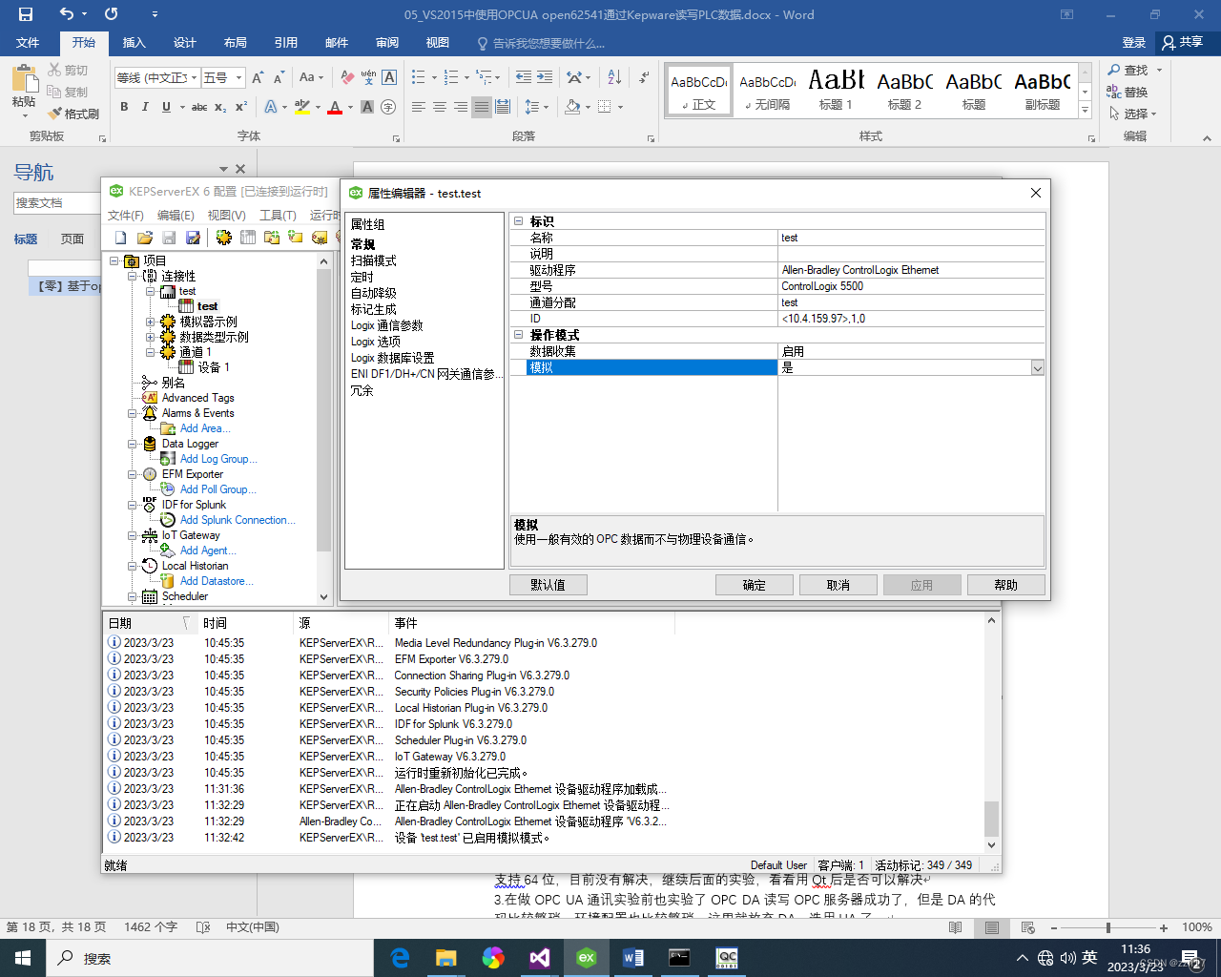Click the enclosed character (circled 字) icon
The width and height of the screenshot is (1221, 977).
click(388, 107)
